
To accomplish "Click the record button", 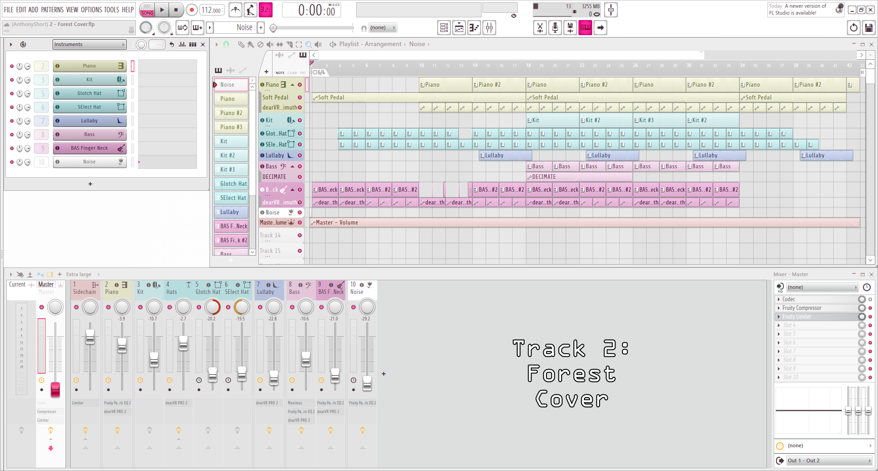I will 192,10.
